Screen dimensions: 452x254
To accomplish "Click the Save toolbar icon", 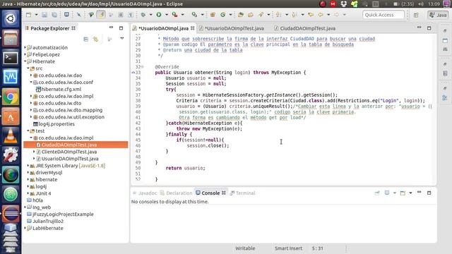I will coord(44,15).
